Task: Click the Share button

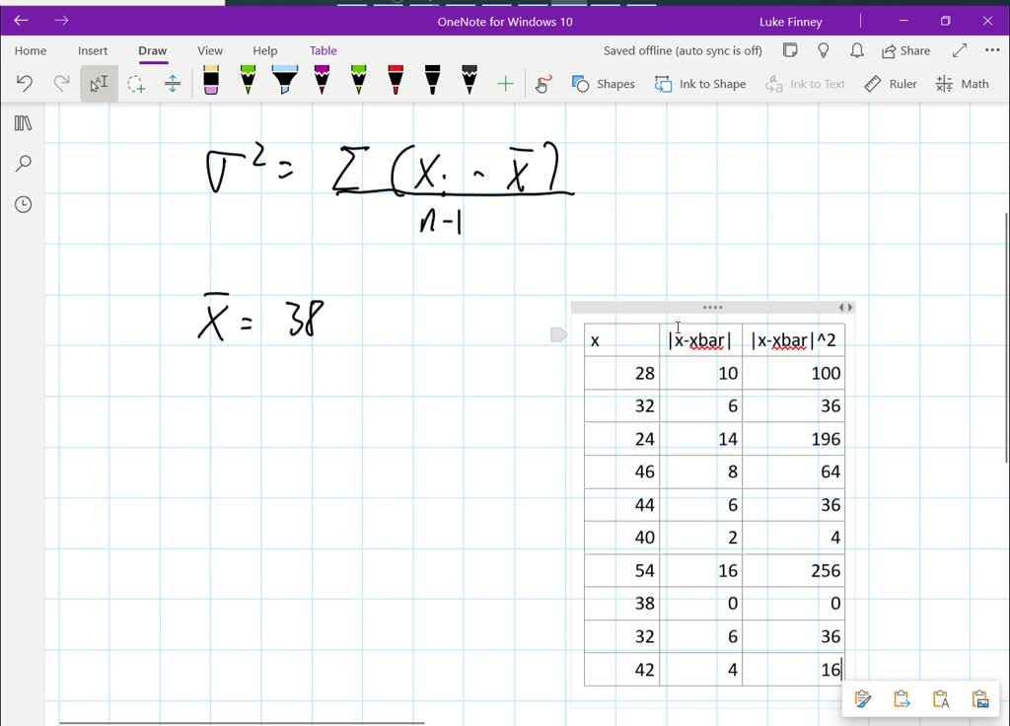Action: click(905, 50)
